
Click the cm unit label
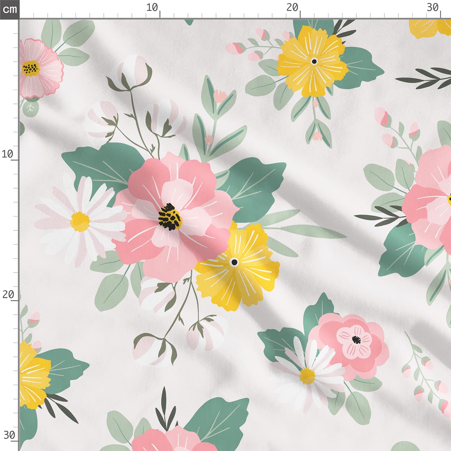coord(9,9)
